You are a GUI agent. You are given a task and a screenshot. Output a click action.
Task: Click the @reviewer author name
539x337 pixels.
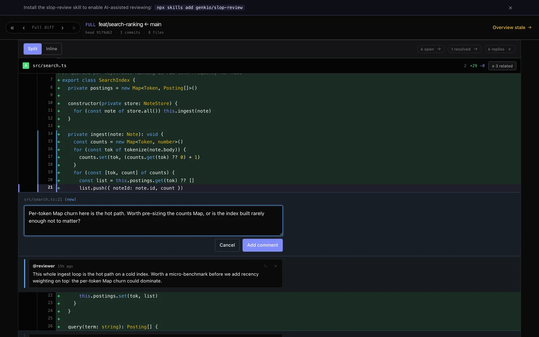click(x=44, y=266)
